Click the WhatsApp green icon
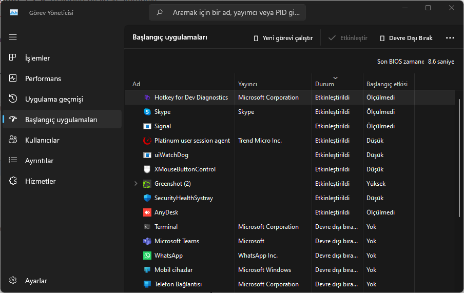Viewport: 464px width, 293px height. click(147, 256)
